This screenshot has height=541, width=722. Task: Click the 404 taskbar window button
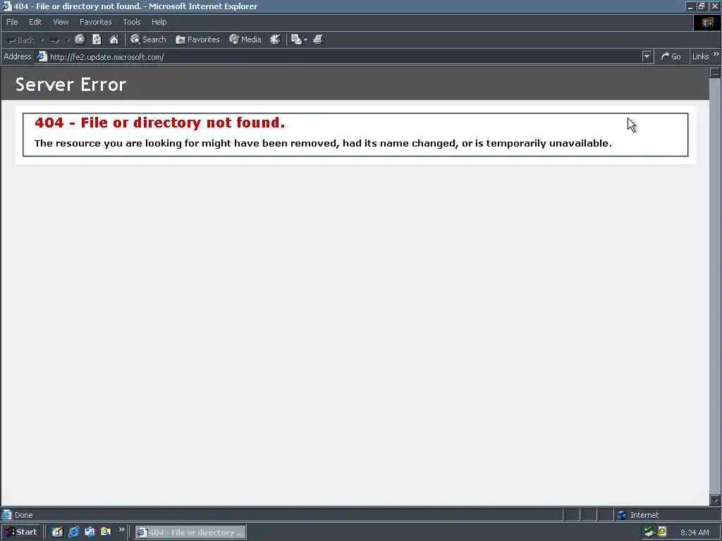[x=190, y=533]
